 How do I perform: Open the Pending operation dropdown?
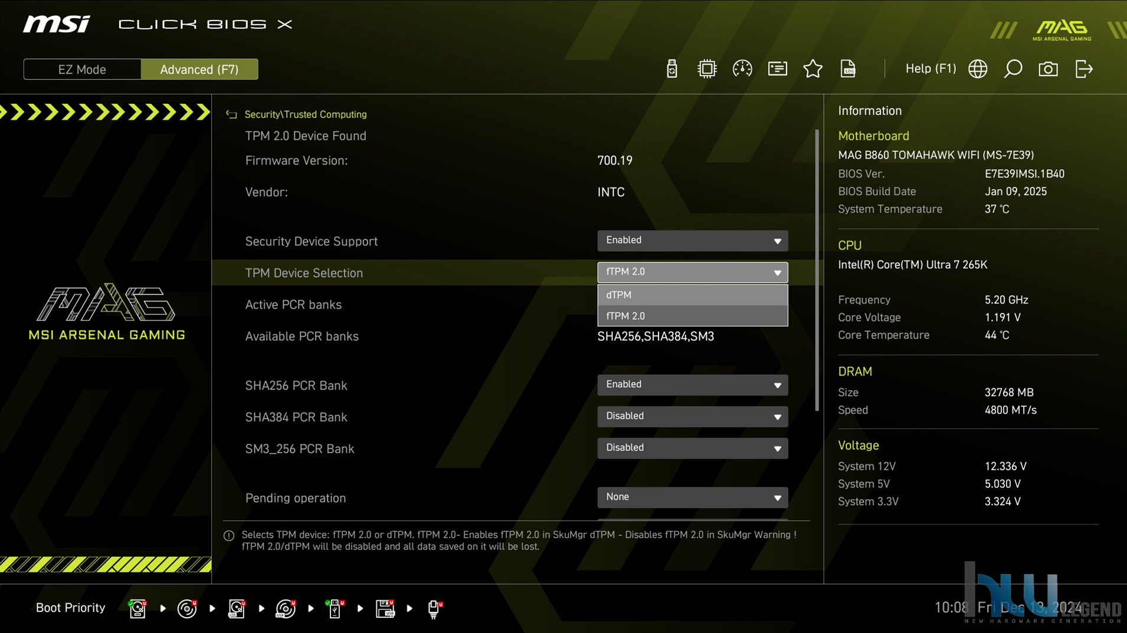pos(692,497)
